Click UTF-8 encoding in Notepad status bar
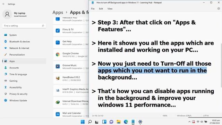Viewport: 222px width, 125px height. pyautogui.click(x=206, y=116)
